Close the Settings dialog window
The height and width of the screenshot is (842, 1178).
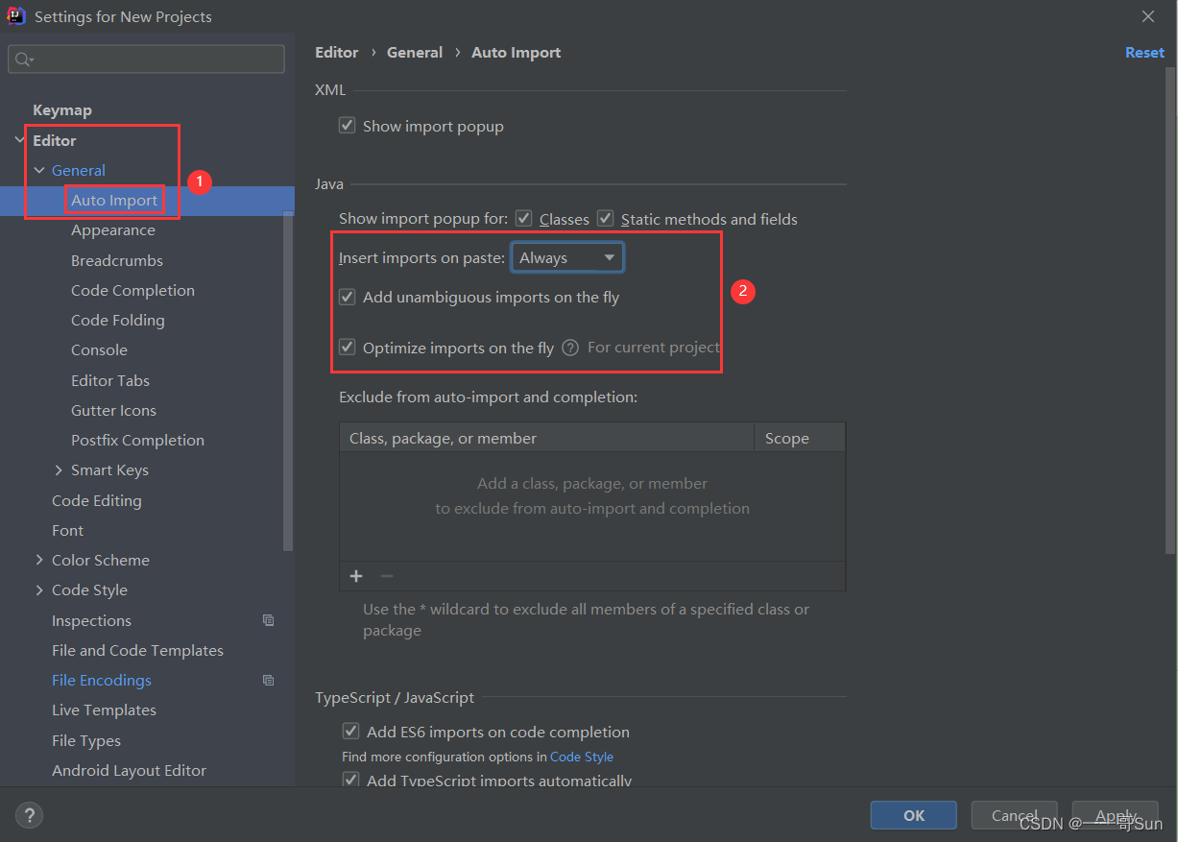point(1148,16)
